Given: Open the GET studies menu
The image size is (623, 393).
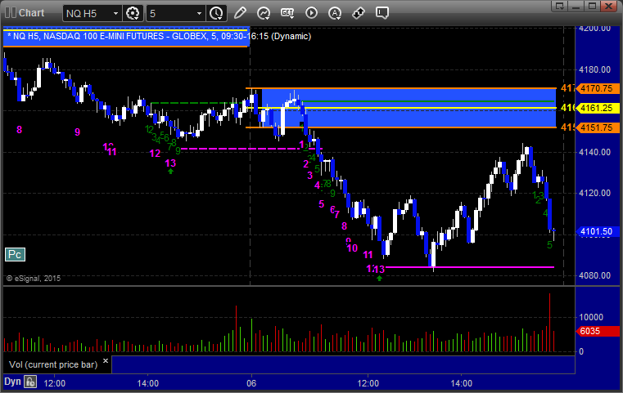Looking at the screenshot, I should [x=287, y=13].
